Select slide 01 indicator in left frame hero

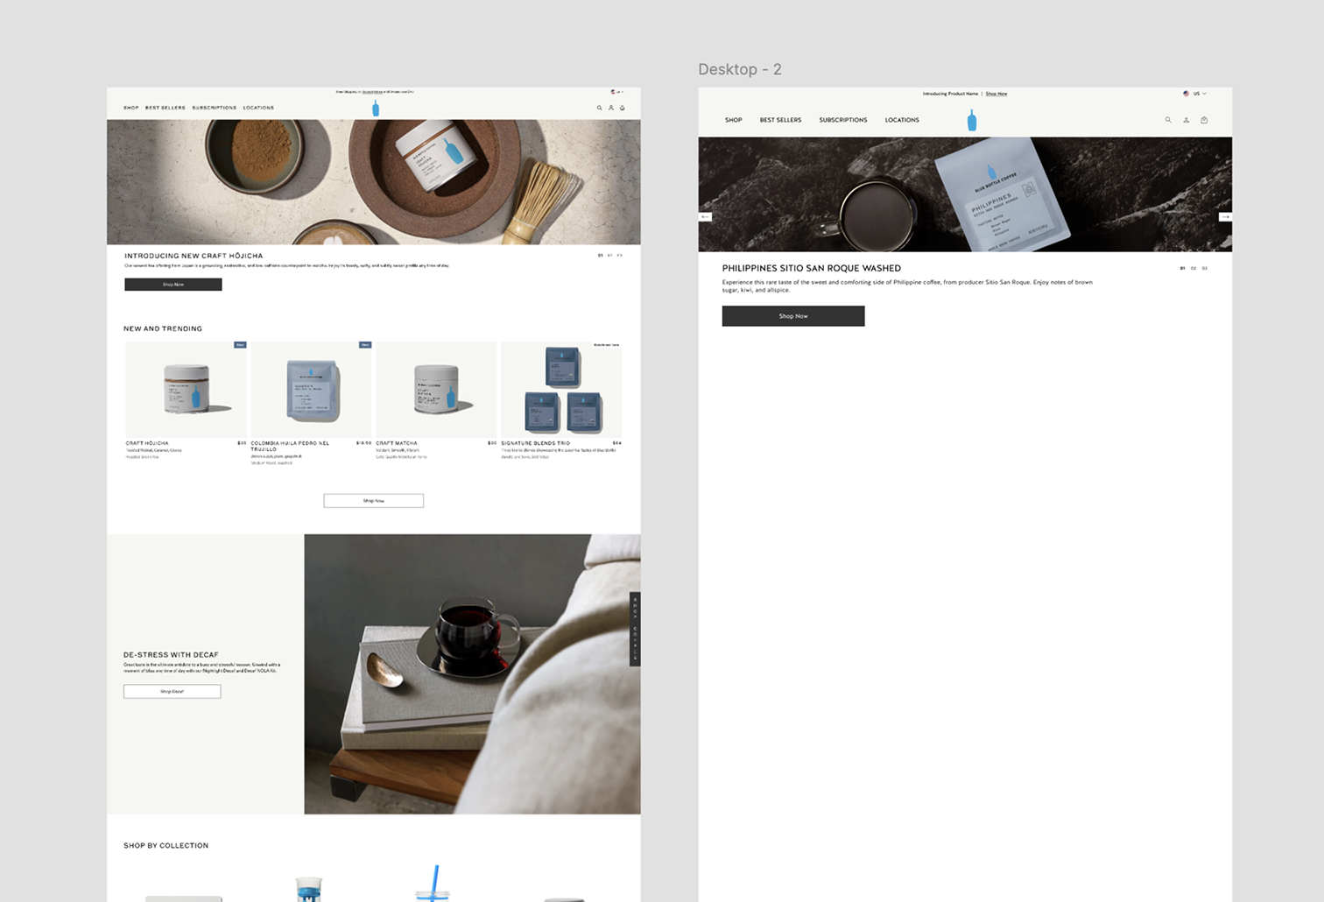(601, 256)
